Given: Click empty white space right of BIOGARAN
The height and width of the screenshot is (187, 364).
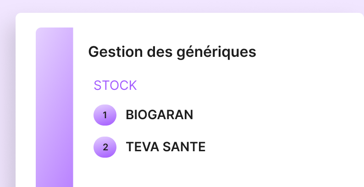Looking at the screenshot, I should point(275,115).
